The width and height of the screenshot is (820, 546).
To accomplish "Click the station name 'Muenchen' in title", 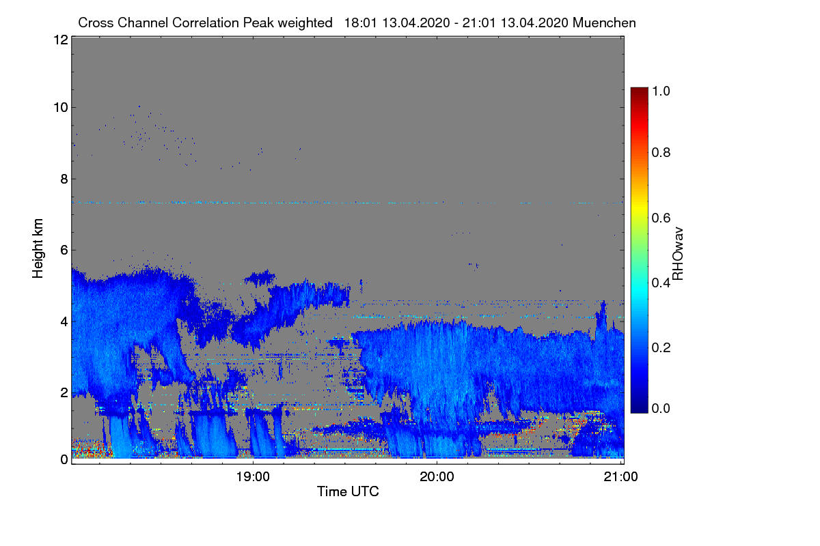I will coord(605,23).
